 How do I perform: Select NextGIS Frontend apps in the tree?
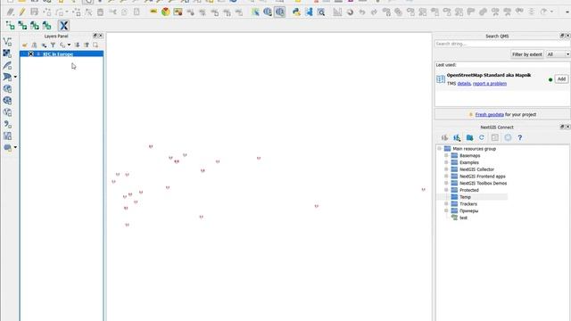pos(482,177)
